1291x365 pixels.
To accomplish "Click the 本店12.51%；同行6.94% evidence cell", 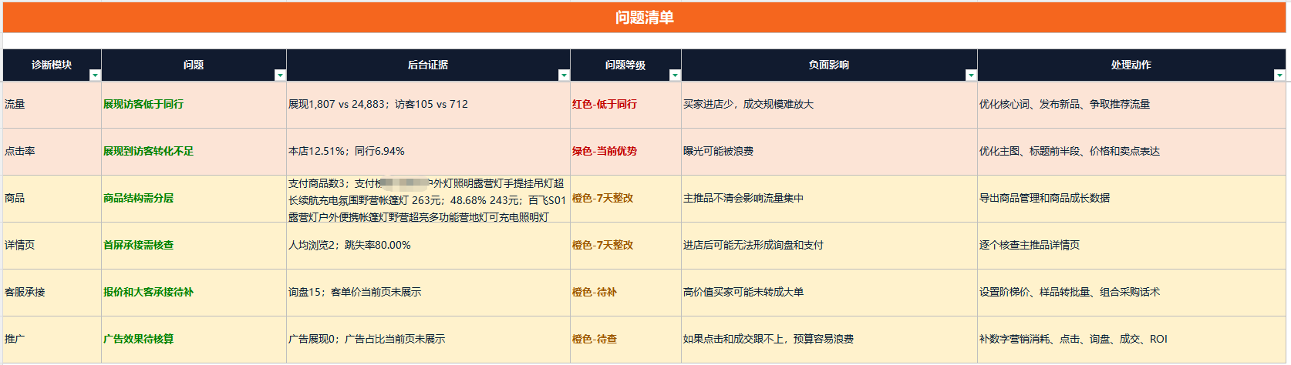I will (428, 152).
